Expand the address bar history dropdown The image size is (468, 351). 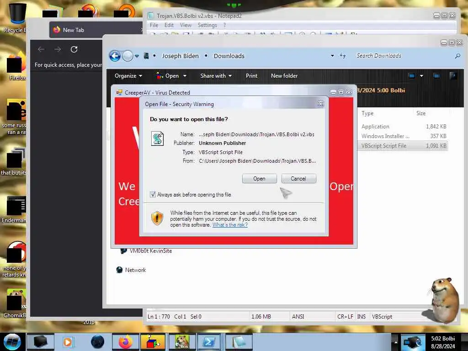coord(332,56)
